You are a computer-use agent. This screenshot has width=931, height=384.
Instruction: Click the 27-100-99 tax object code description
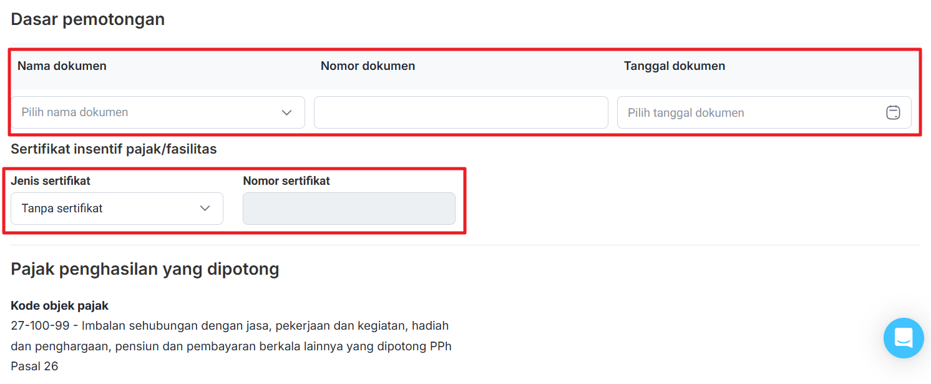tap(231, 345)
